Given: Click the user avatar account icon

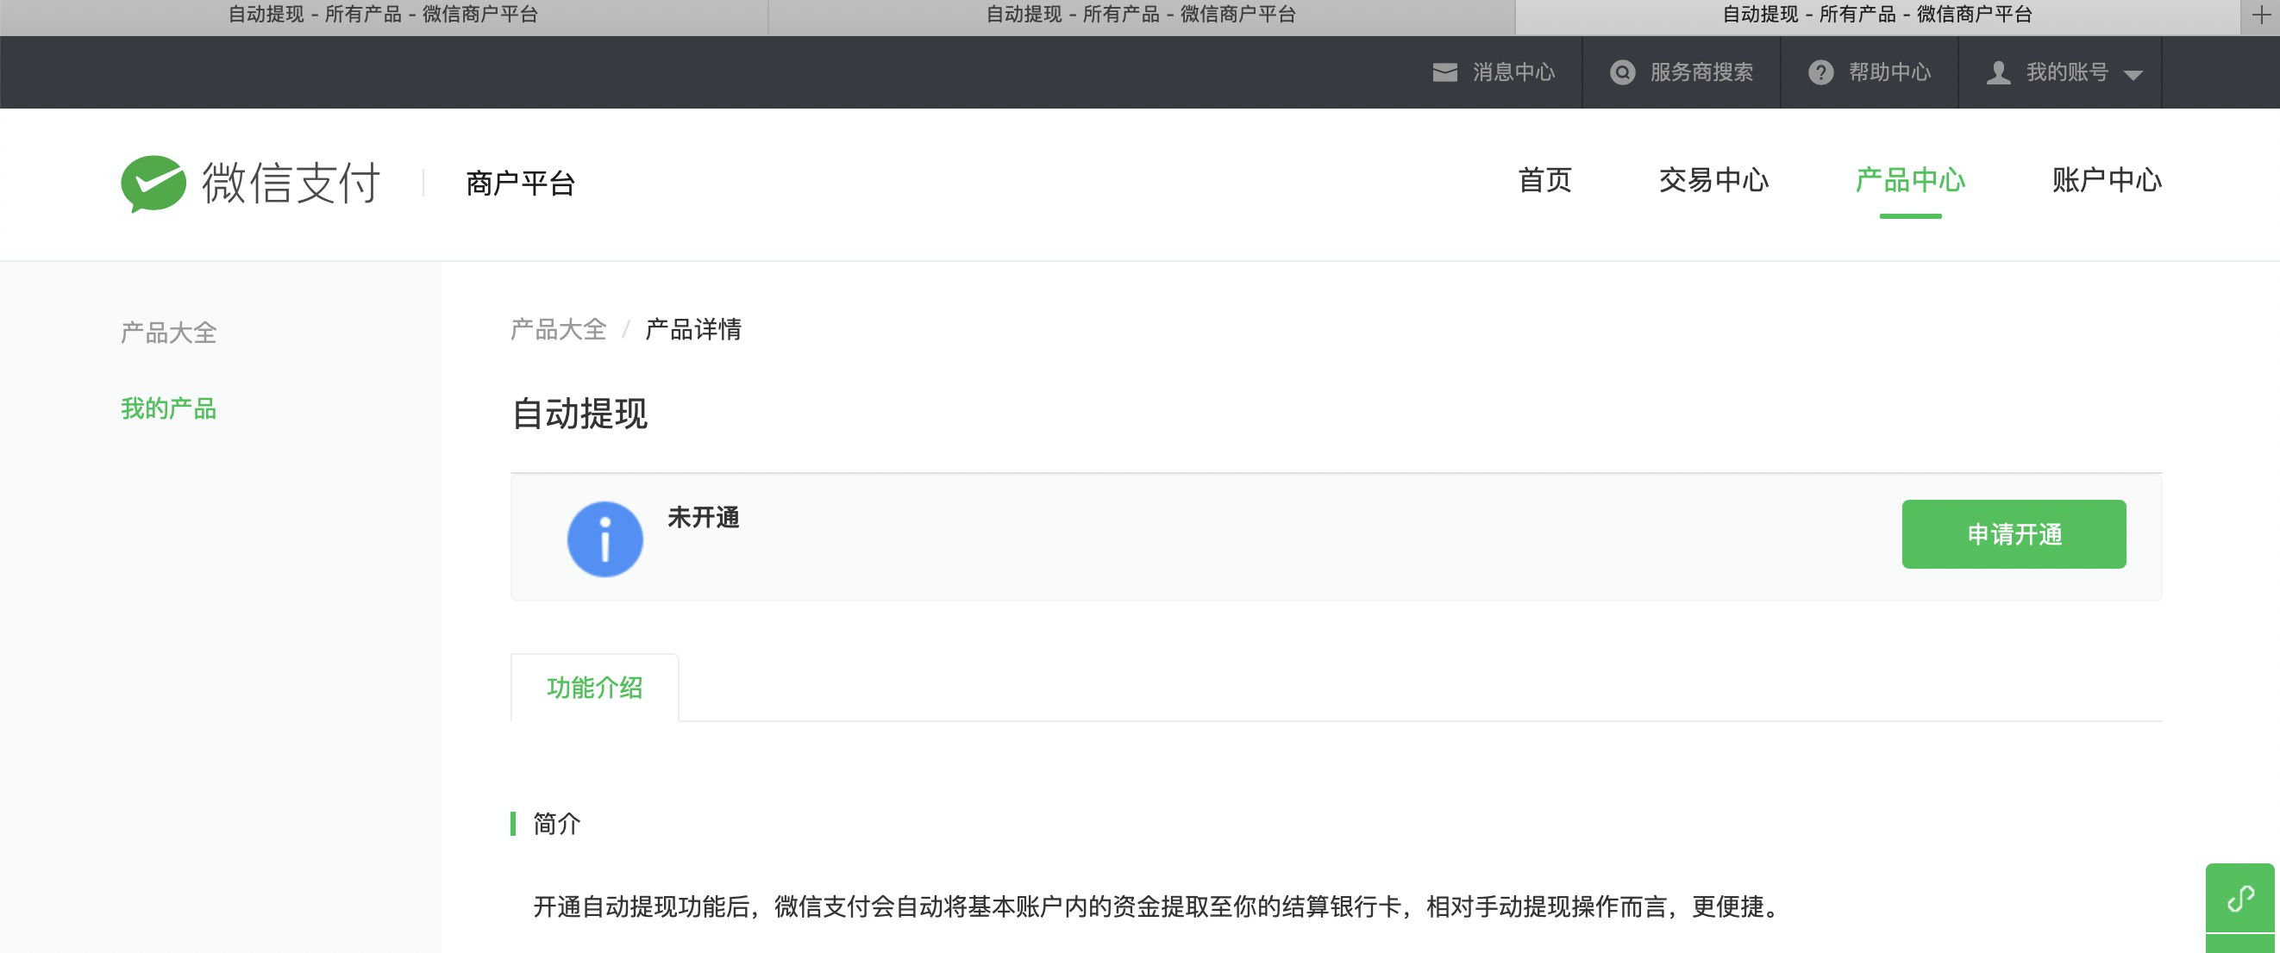Looking at the screenshot, I should pyautogui.click(x=1998, y=72).
